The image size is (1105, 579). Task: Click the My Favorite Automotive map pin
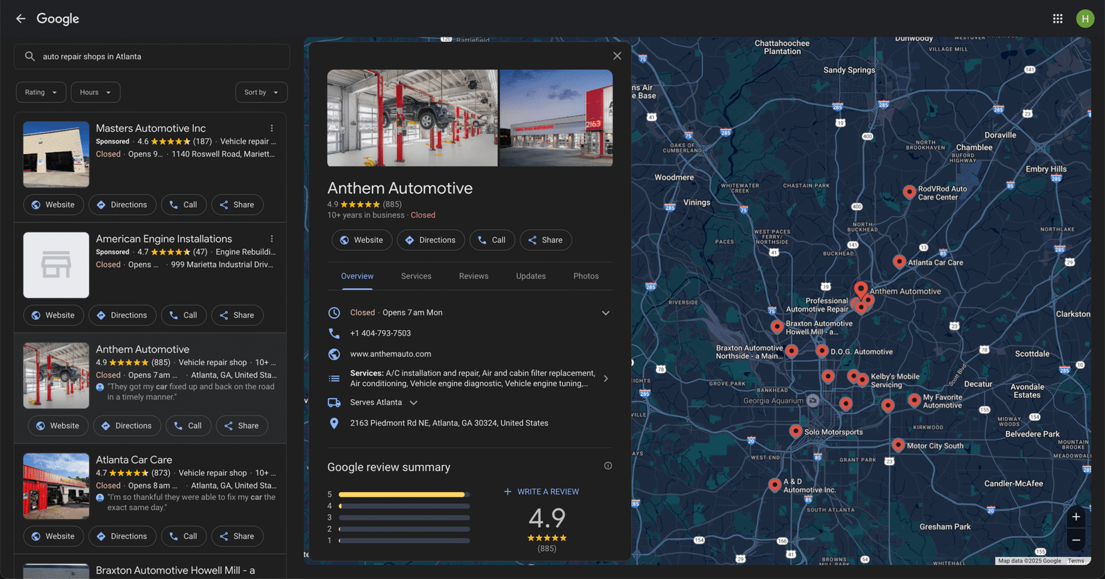(x=914, y=399)
